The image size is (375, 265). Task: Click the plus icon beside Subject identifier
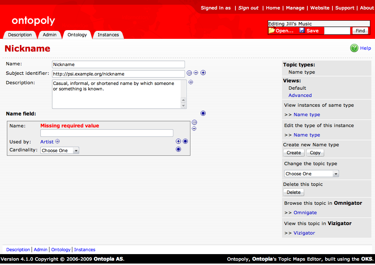(203, 73)
